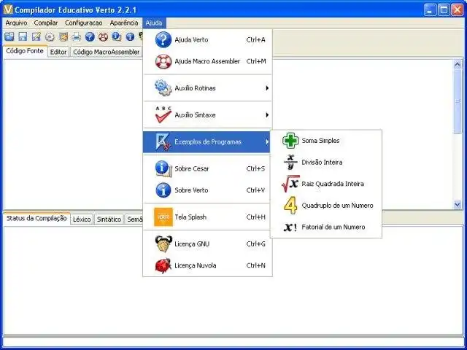The image size is (467, 350).
Task: Load the Soma Simples example
Action: point(326,141)
